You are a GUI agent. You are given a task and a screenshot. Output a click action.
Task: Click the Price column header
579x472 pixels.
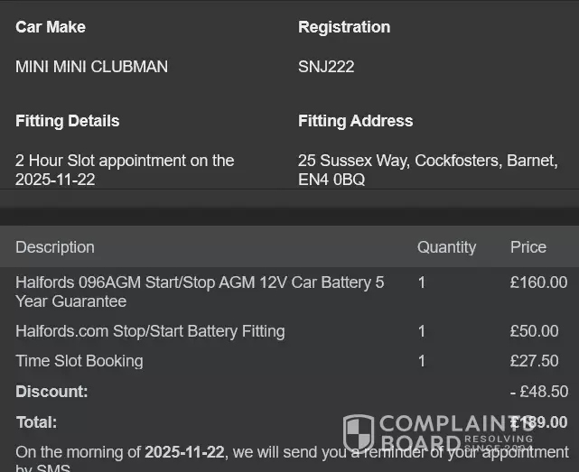click(528, 247)
